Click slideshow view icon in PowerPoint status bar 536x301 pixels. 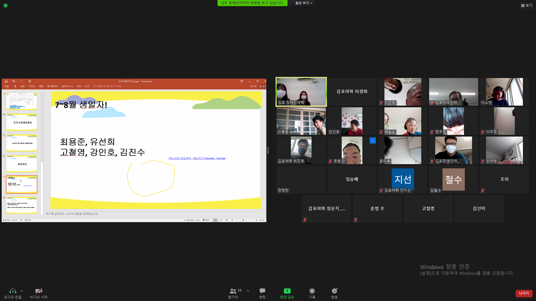pyautogui.click(x=232, y=220)
